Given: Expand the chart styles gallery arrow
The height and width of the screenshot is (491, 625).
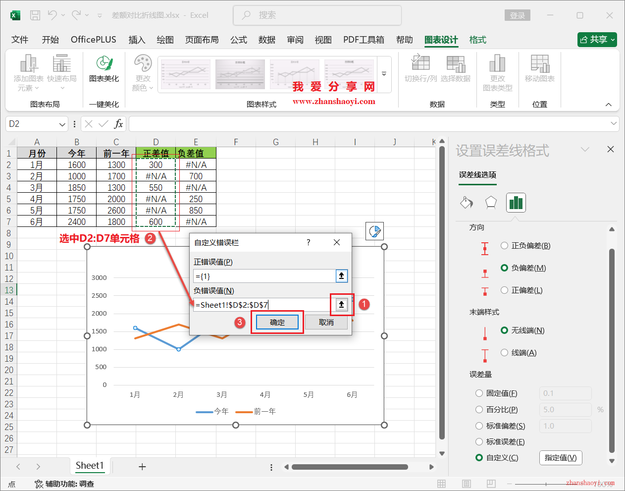Looking at the screenshot, I should [384, 73].
